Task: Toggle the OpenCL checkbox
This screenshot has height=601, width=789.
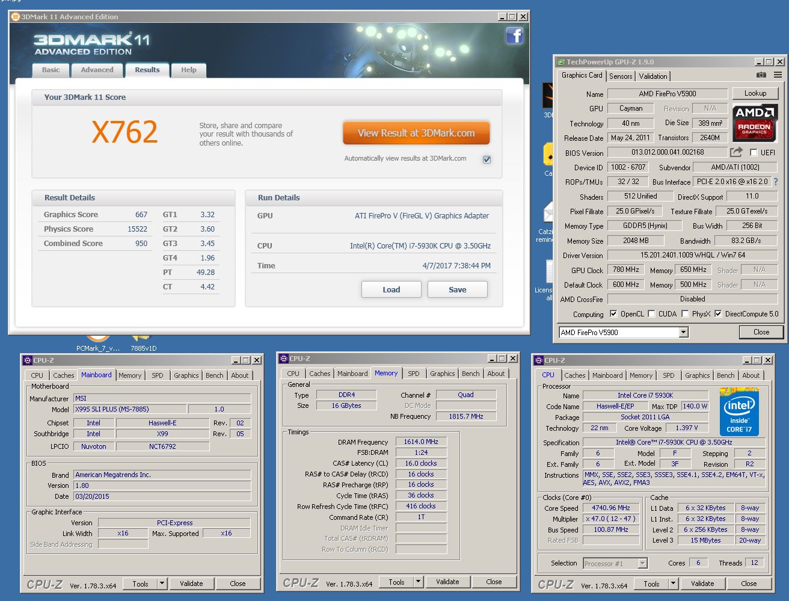Action: click(x=613, y=314)
